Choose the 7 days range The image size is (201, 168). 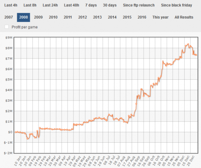coord(91,5)
